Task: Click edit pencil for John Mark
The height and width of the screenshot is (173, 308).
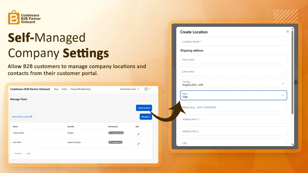Action: (x=139, y=144)
